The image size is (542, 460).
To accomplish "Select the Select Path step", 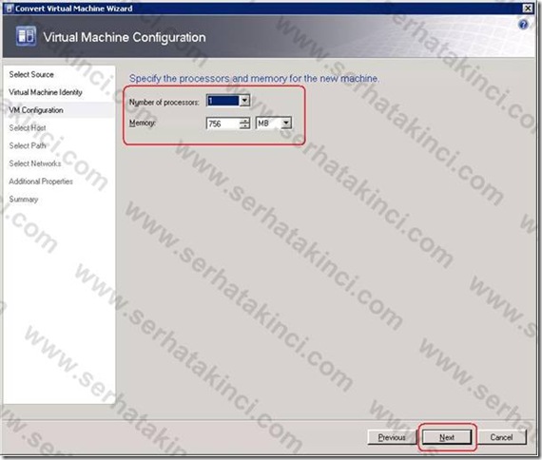I will pyautogui.click(x=28, y=145).
